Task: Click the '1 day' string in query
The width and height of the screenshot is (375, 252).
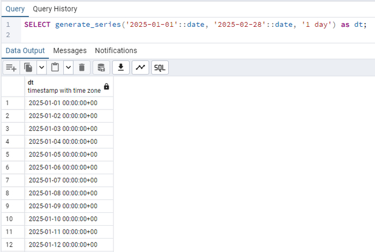Action: [x=317, y=25]
